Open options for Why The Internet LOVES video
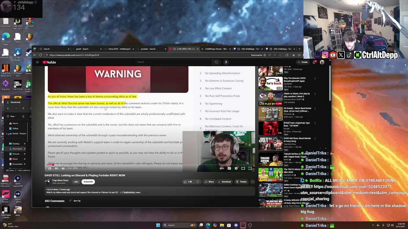 (x=315, y=79)
